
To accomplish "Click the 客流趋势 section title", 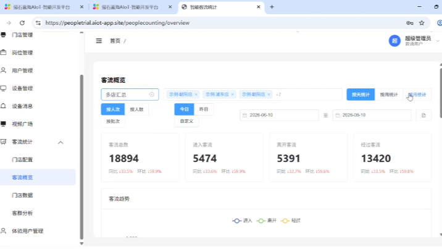I will coord(119,199).
